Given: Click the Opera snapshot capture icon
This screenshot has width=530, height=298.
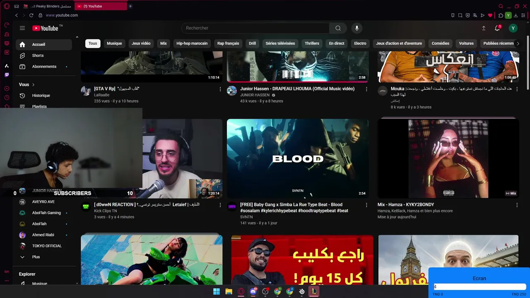Looking at the screenshot, I should (x=460, y=15).
